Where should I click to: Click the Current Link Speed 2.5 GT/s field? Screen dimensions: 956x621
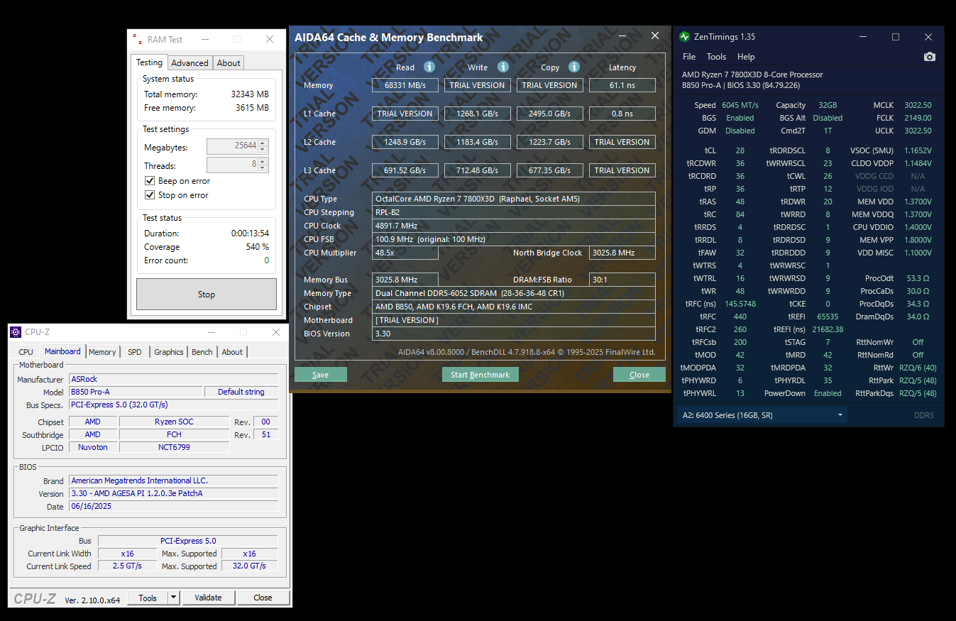128,566
